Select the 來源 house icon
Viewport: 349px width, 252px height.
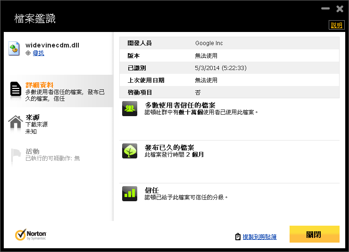[x=16, y=122]
